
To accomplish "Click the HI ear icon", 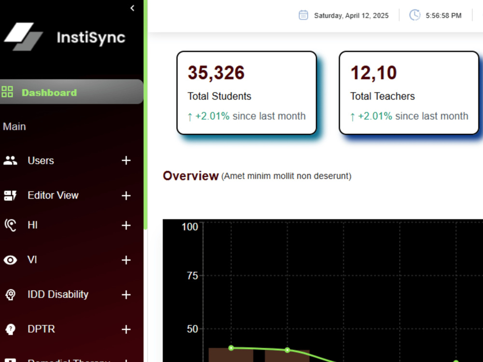I will (x=10, y=225).
